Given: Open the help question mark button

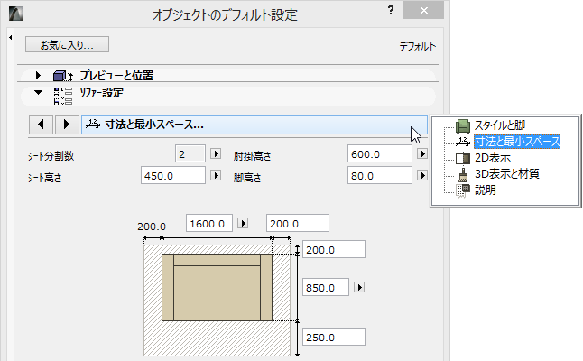Looking at the screenshot, I should (x=391, y=11).
